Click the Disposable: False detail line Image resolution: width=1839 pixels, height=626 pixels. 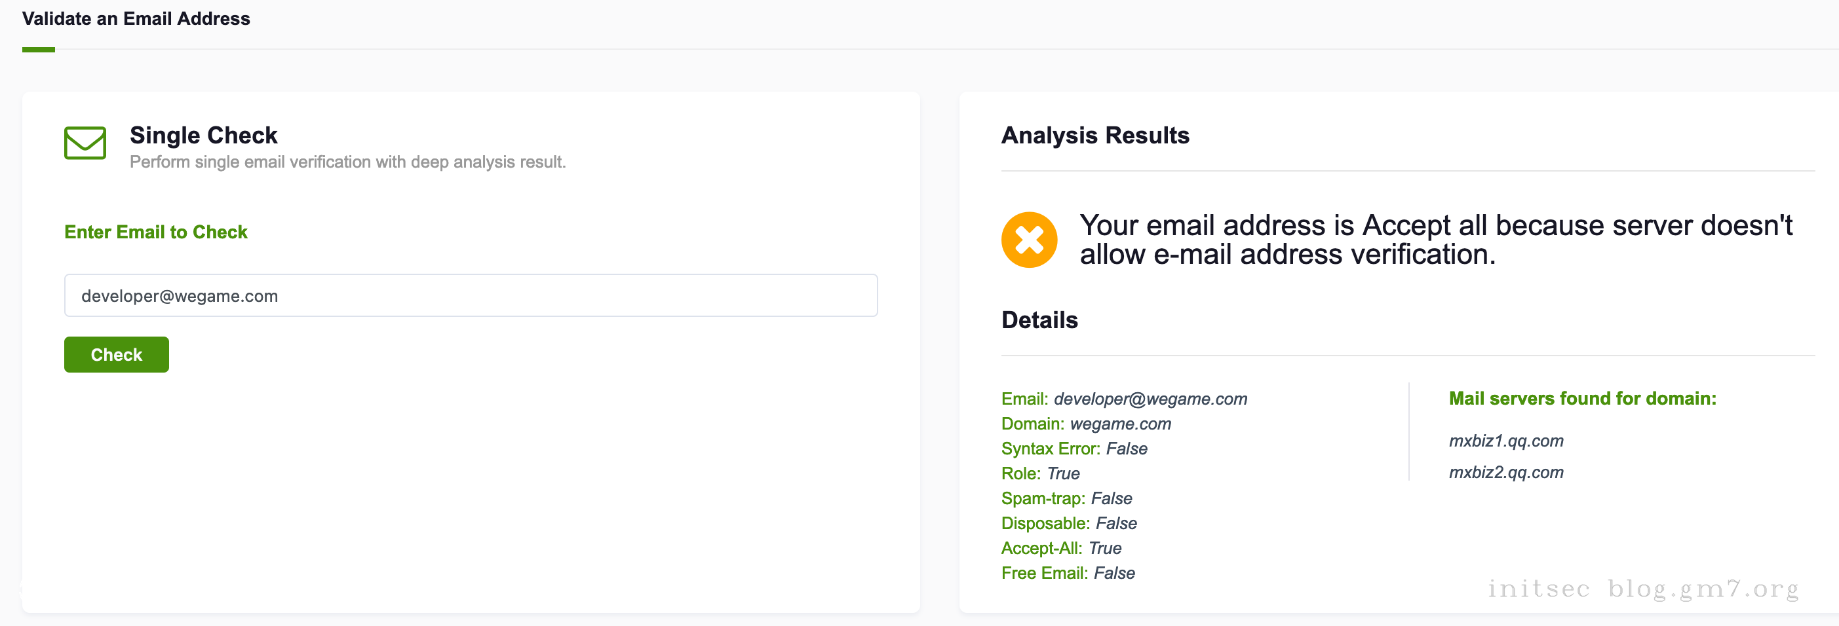click(x=1068, y=523)
